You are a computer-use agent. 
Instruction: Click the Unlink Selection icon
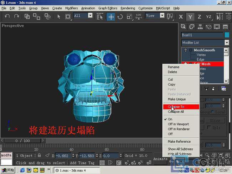[x=36, y=16]
